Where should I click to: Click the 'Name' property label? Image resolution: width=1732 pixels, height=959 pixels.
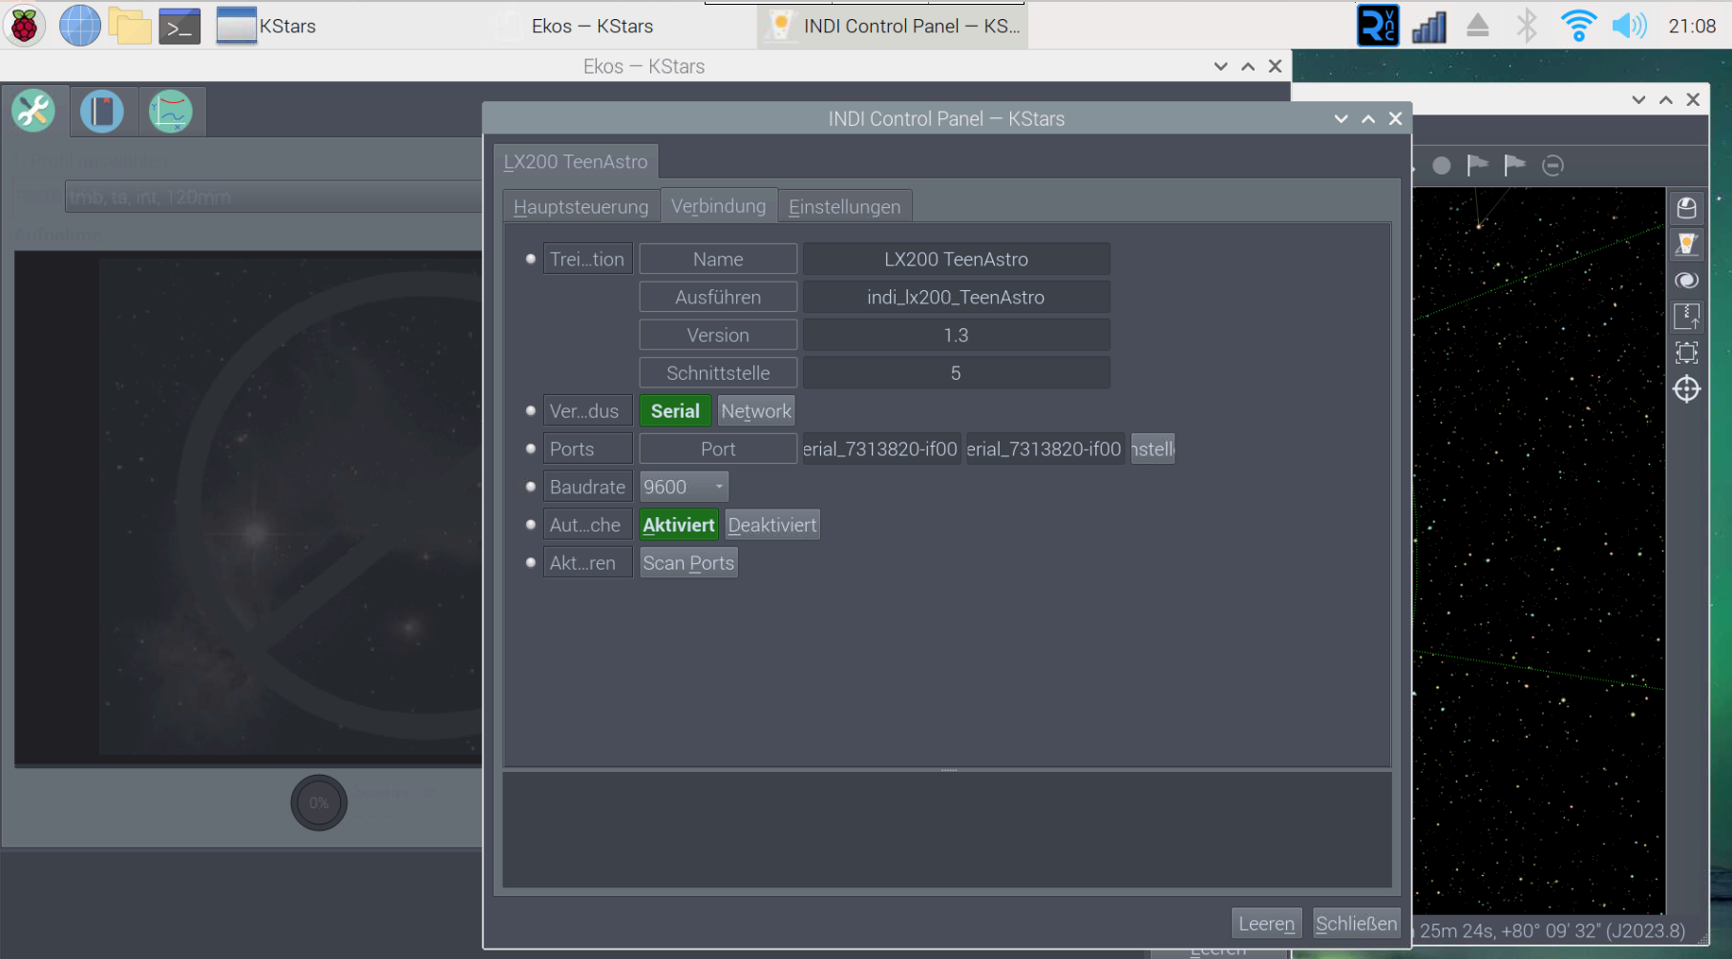718,260
